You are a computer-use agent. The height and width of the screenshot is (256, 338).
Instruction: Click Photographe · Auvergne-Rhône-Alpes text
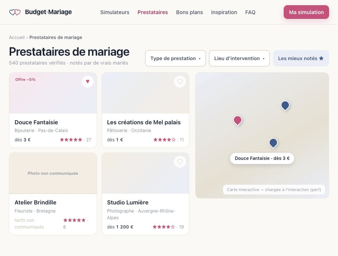tap(141, 214)
